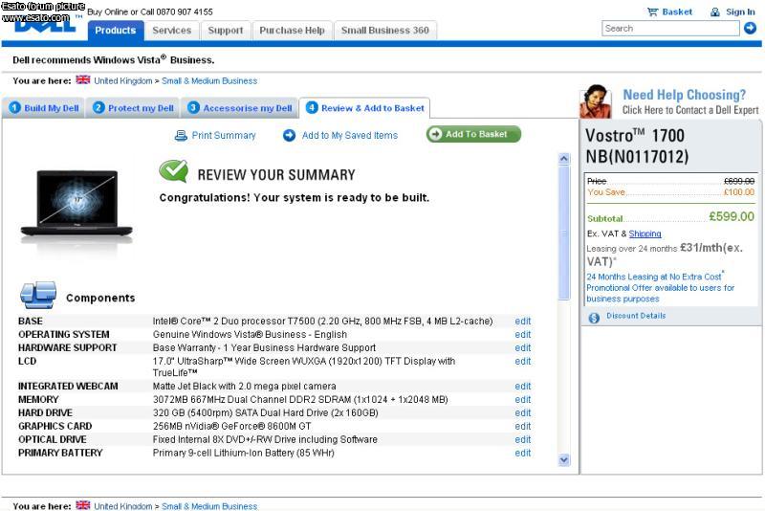765x511 pixels.
Task: Click the Subtotal £599.00 price
Action: (732, 216)
